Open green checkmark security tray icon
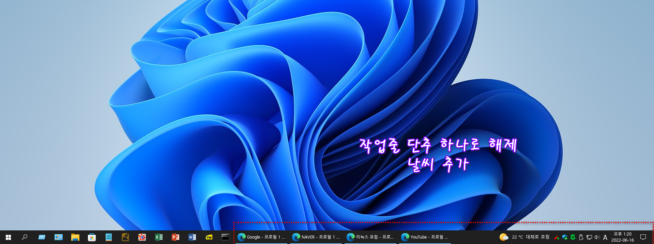This screenshot has height=244, width=654. coord(573,237)
